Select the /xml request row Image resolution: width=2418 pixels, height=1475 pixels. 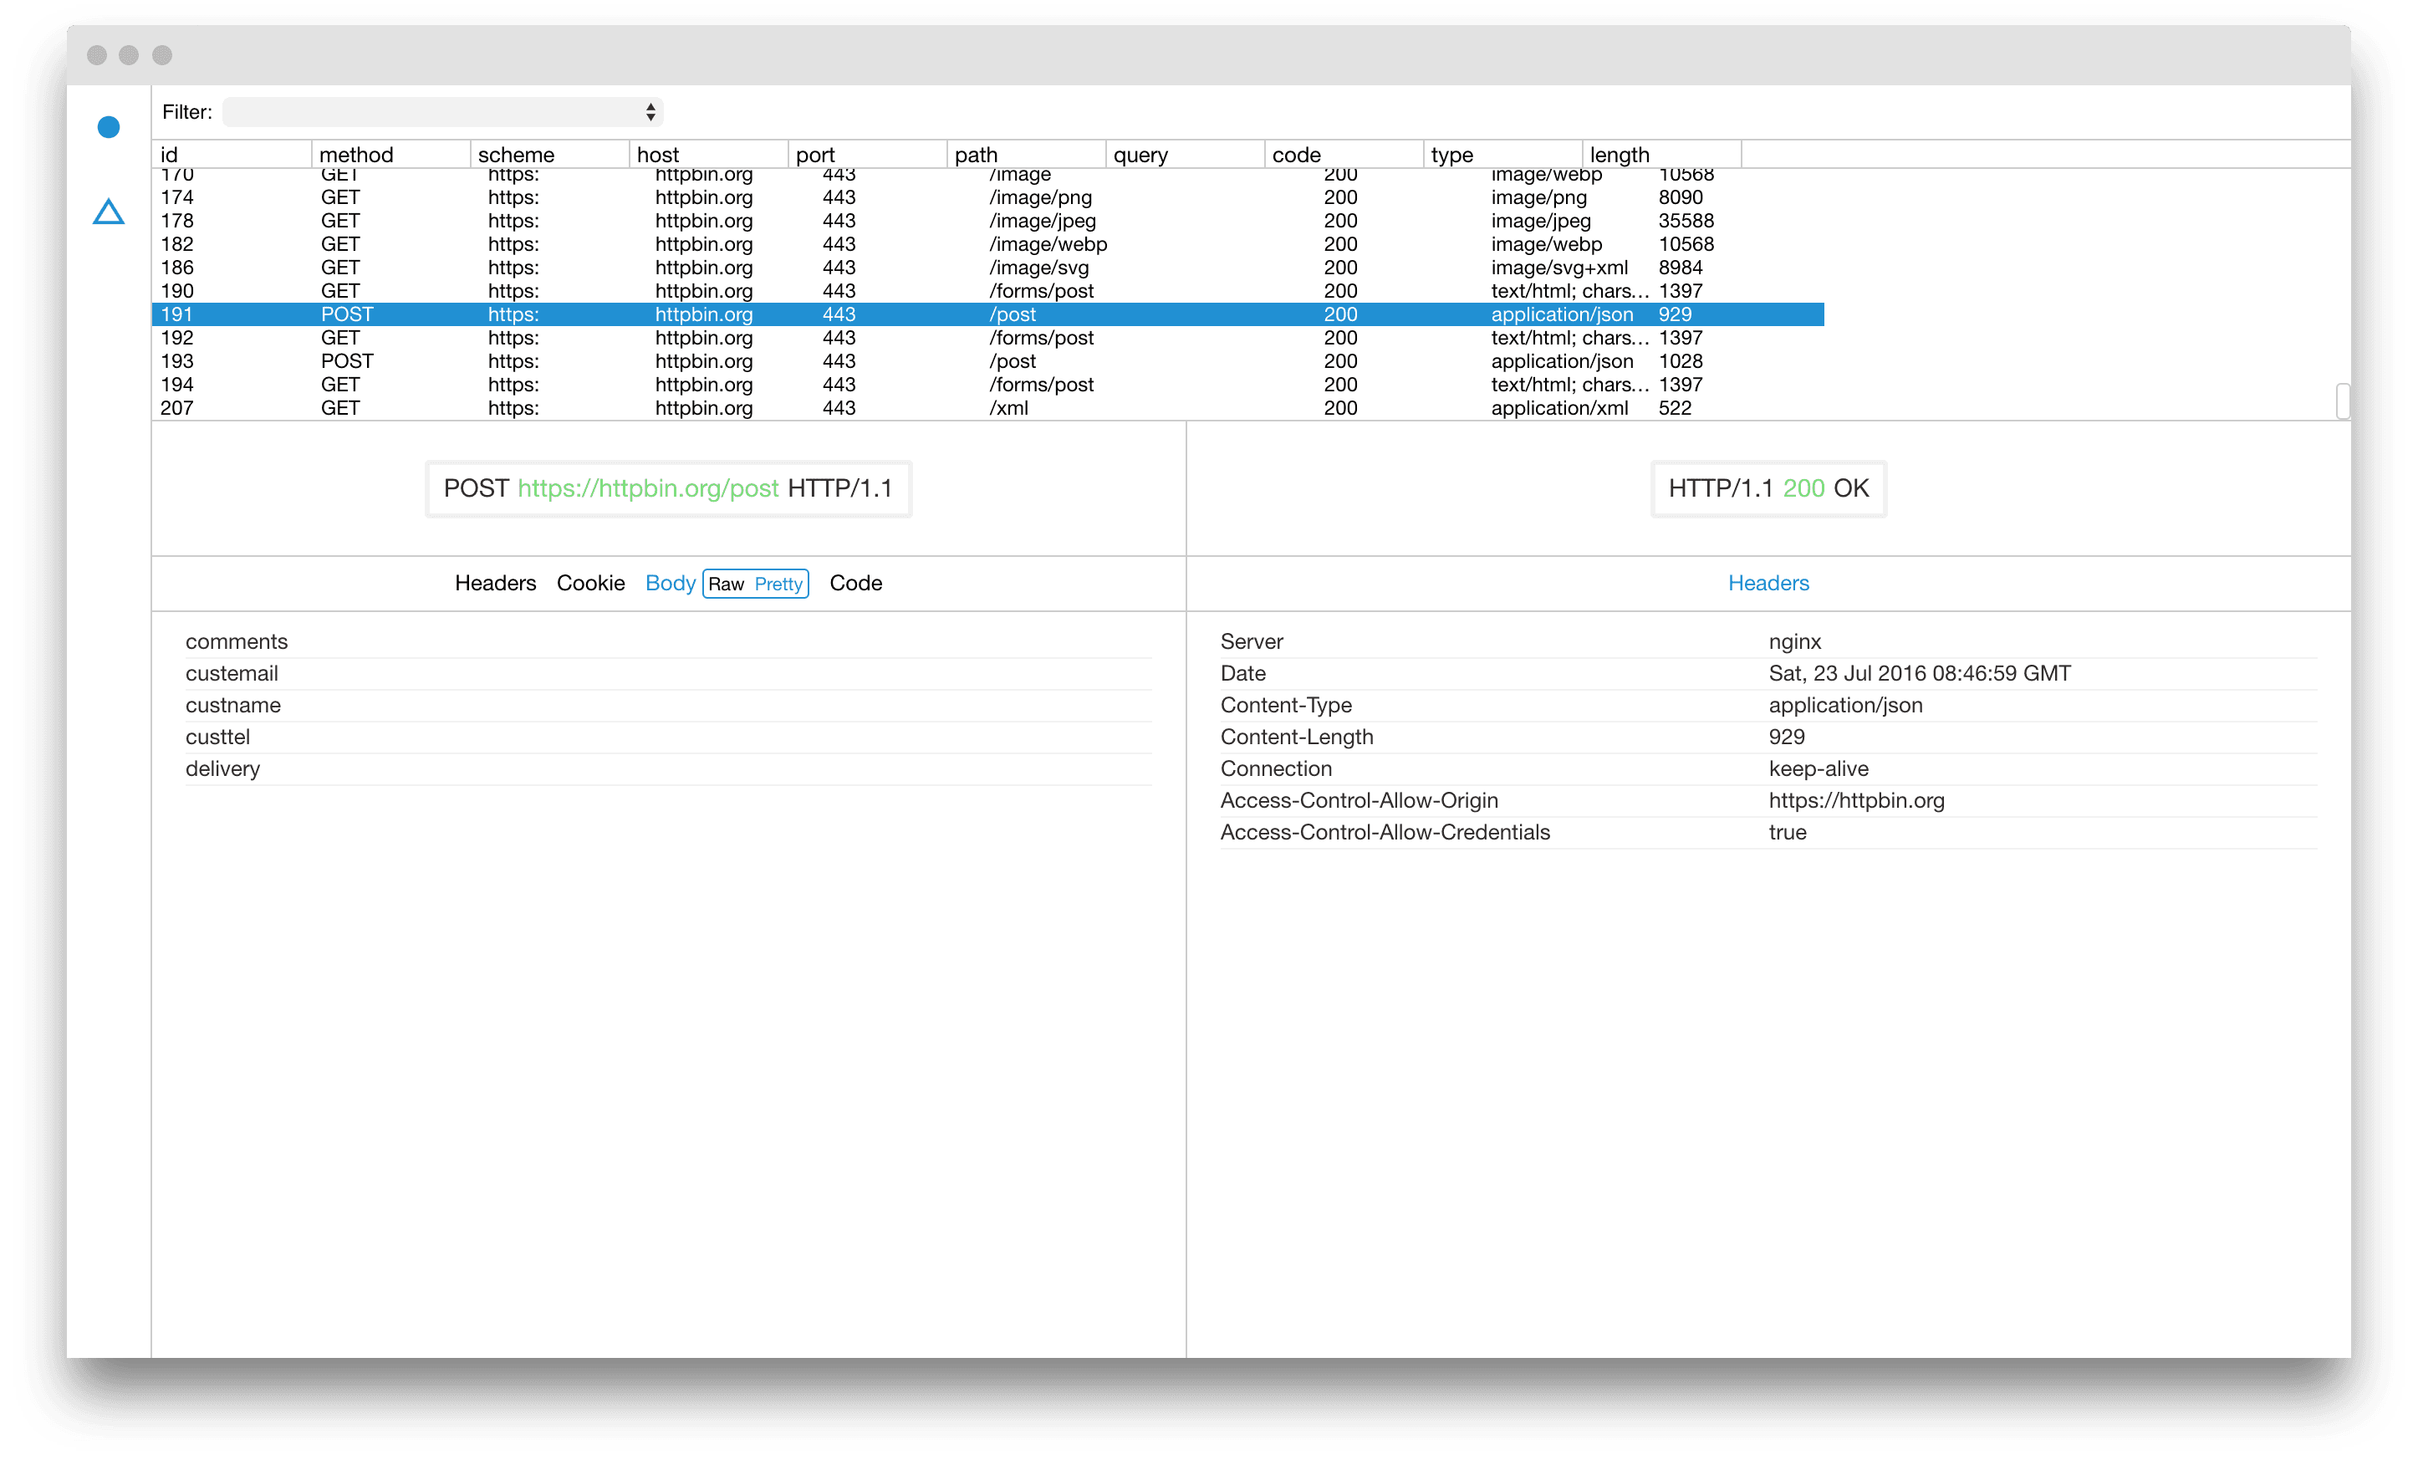coord(988,408)
